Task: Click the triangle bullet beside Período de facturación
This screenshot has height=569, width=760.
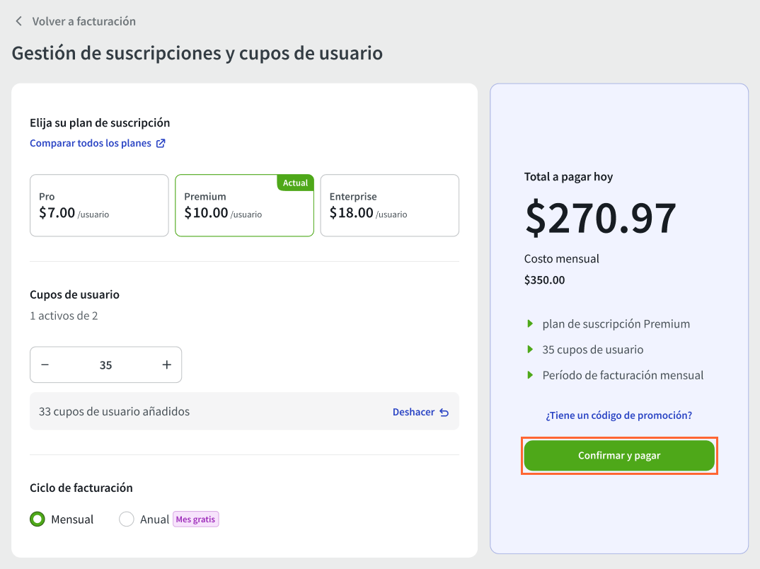Action: pos(530,375)
